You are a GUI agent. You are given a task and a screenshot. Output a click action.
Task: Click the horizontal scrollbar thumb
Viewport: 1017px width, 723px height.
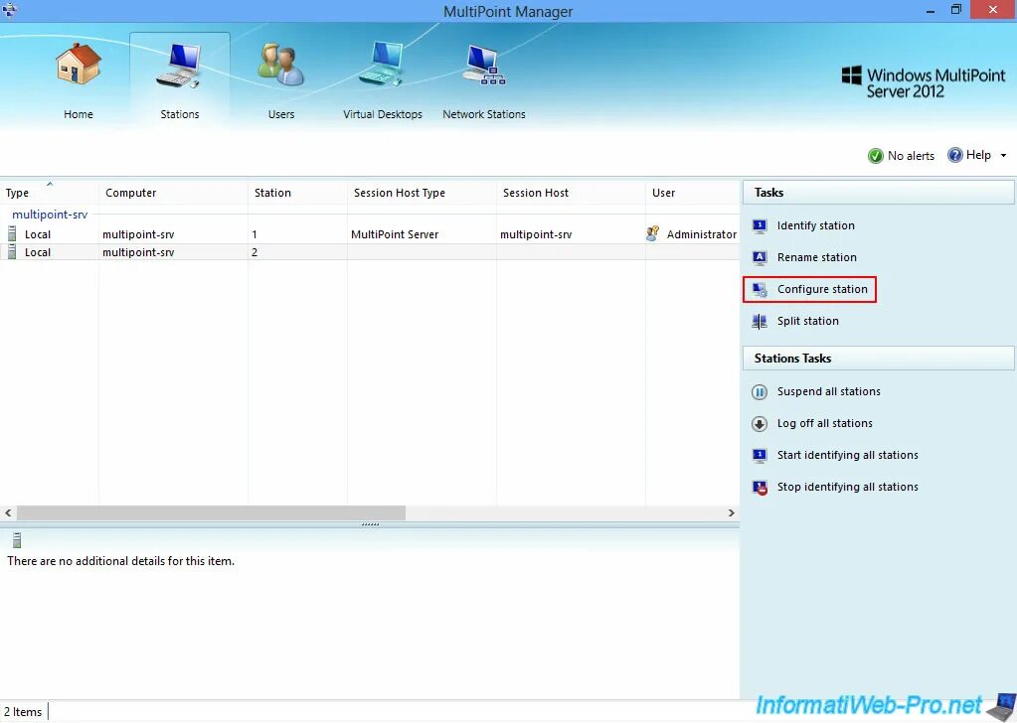tap(211, 513)
